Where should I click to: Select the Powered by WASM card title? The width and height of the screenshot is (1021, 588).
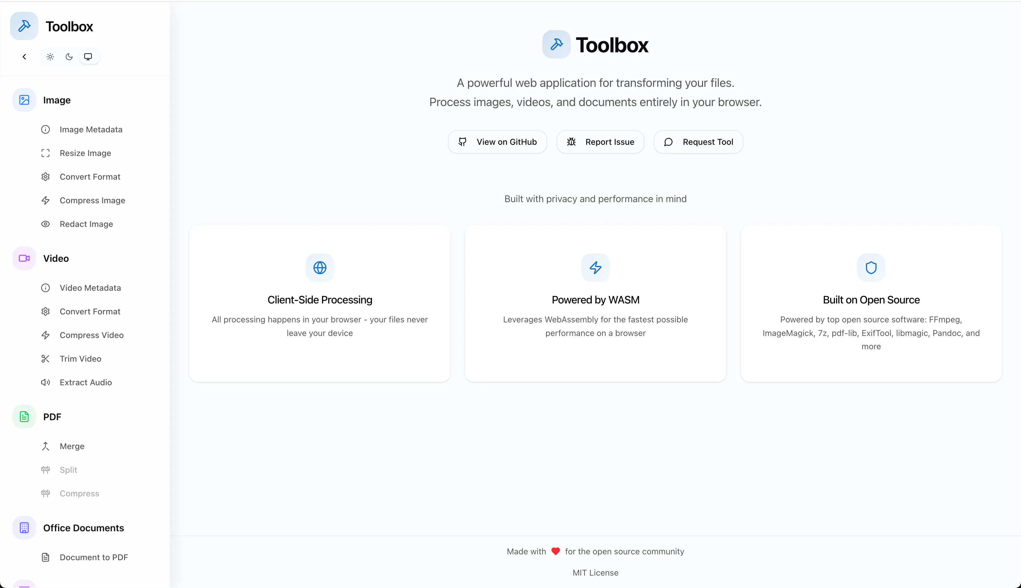click(596, 300)
